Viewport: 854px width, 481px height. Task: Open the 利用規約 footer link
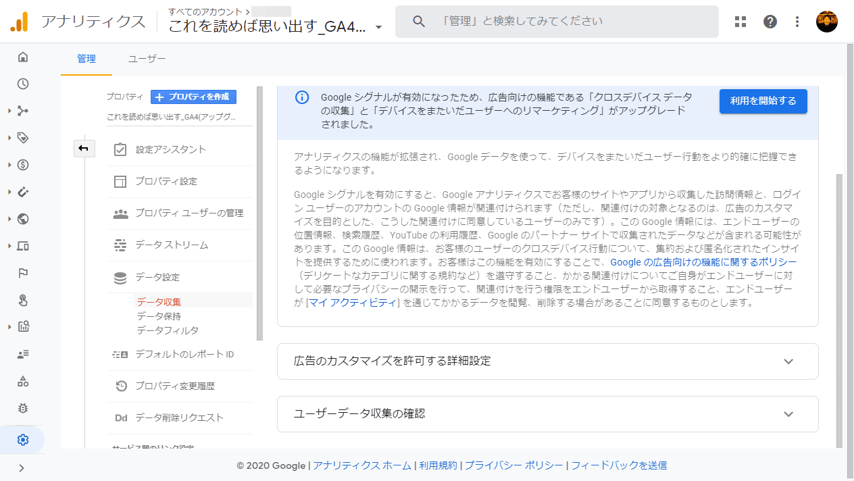pos(438,465)
